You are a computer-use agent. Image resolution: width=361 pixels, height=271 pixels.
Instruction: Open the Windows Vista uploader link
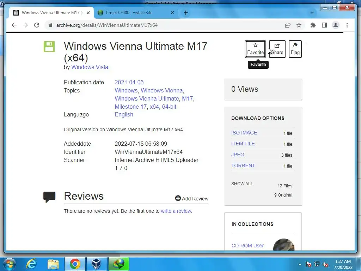click(x=90, y=67)
